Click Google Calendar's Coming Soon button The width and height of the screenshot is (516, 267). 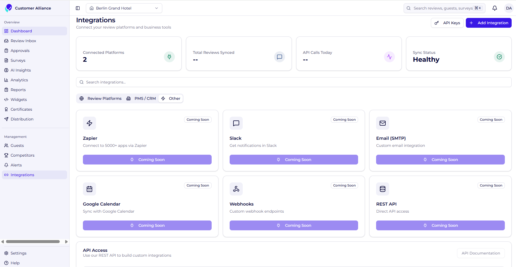point(147,225)
